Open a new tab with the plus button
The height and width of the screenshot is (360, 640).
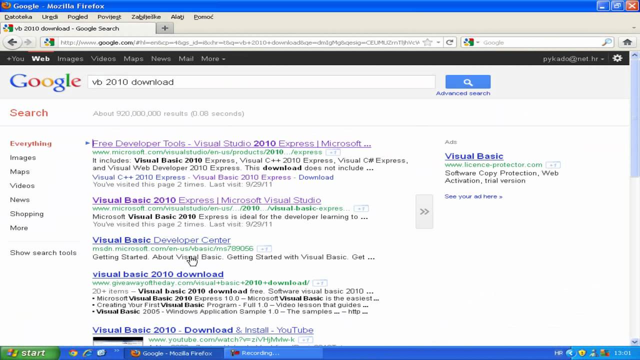coord(164,28)
